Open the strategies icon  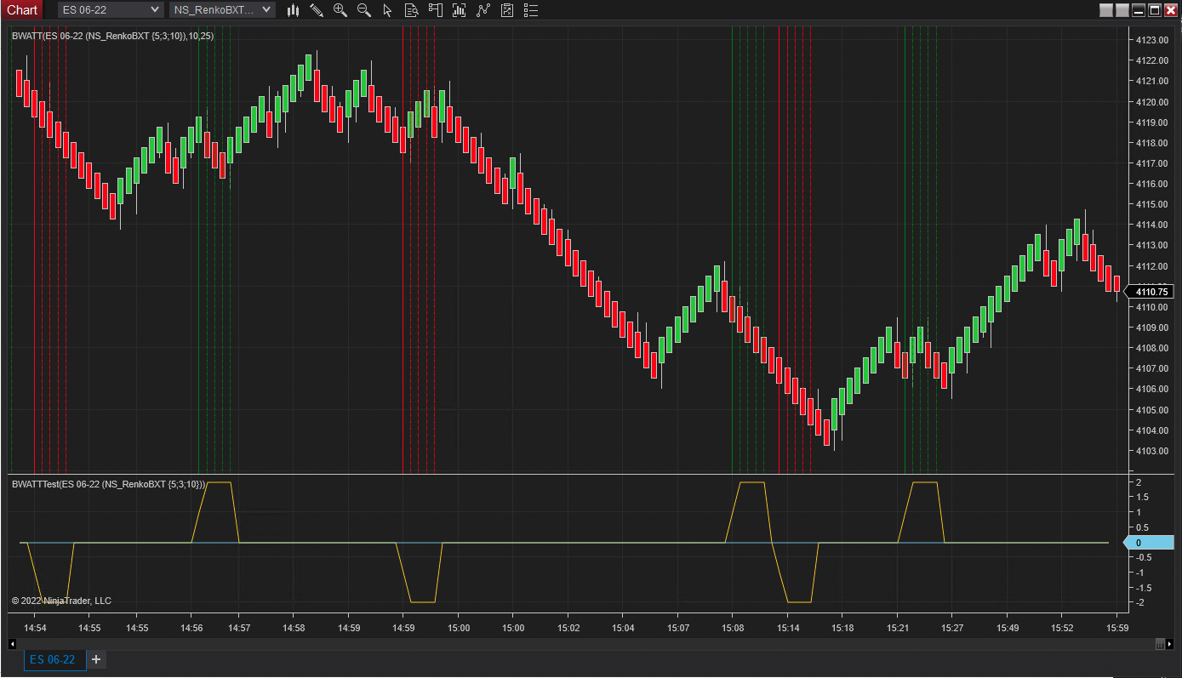click(x=507, y=10)
